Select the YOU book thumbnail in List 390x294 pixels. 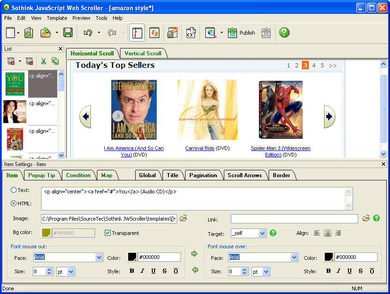click(x=15, y=84)
